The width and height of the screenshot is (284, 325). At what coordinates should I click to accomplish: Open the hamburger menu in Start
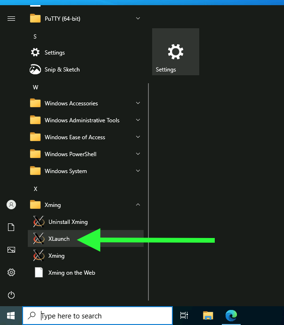coord(11,19)
